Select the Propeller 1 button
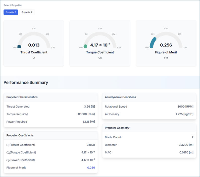The image size is (200, 177). [x=11, y=12]
